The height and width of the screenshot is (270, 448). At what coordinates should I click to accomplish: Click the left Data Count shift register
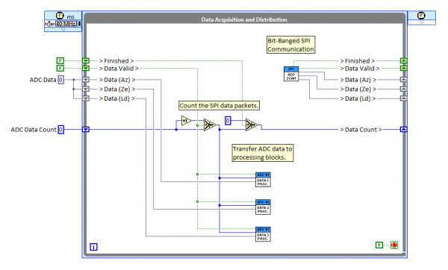click(x=86, y=130)
